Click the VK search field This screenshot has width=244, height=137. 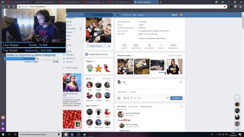point(98,15)
